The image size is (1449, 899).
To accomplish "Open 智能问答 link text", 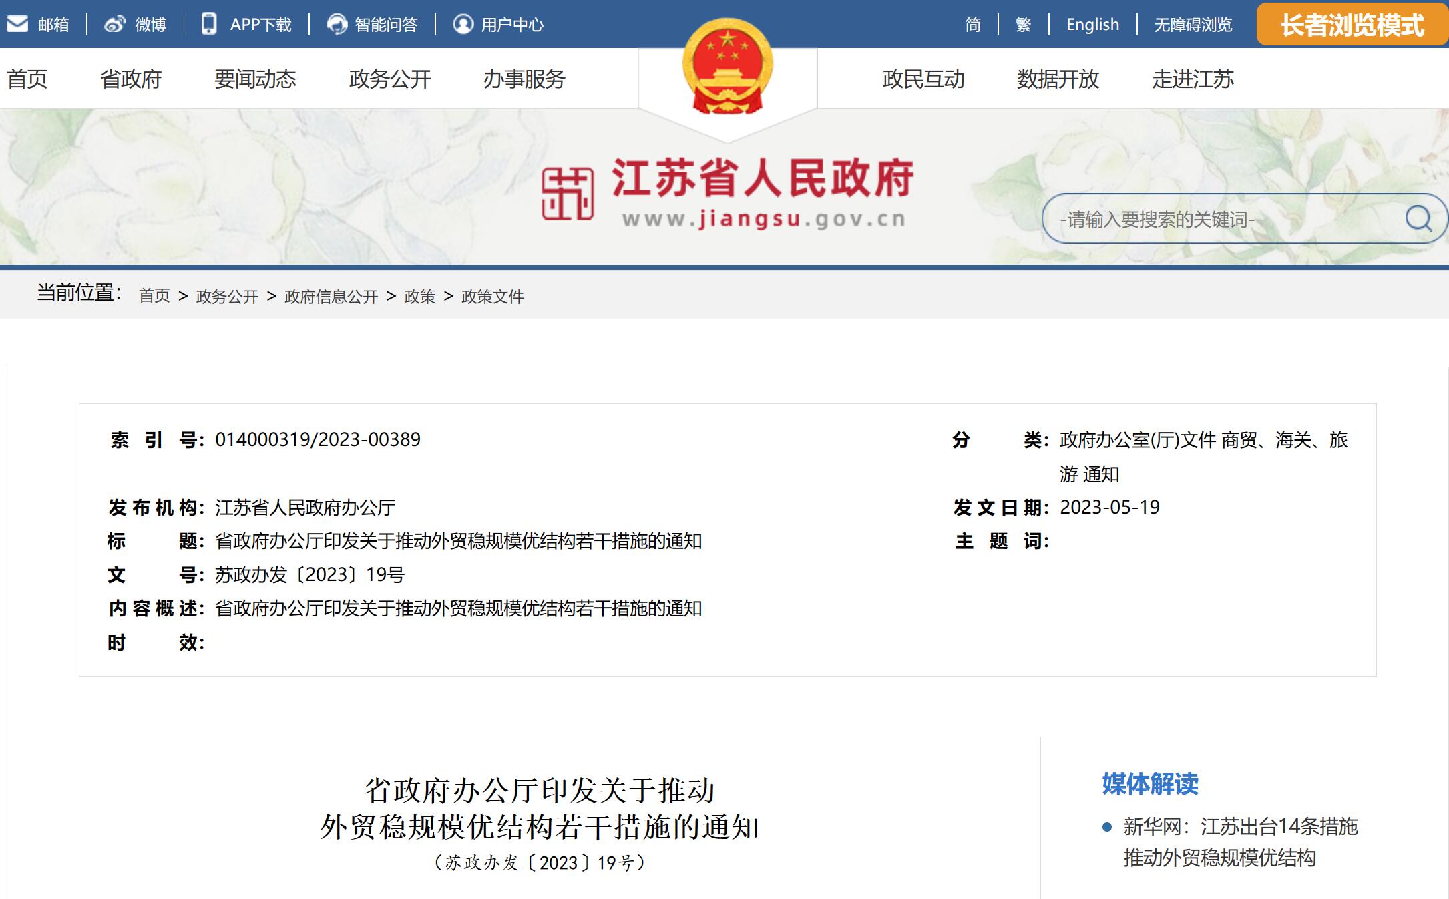I will point(386,25).
